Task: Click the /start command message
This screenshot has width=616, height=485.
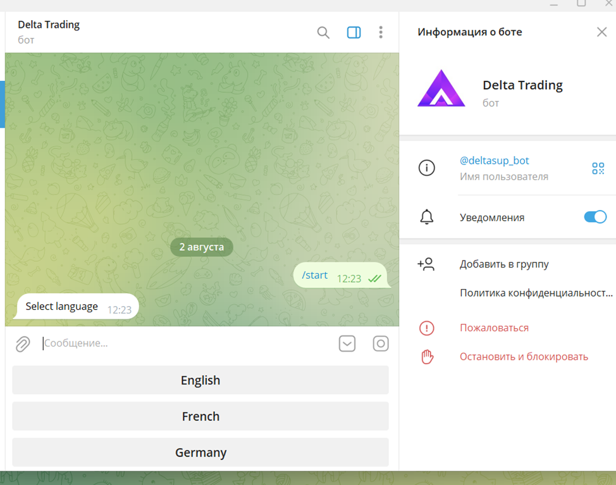Action: click(314, 275)
